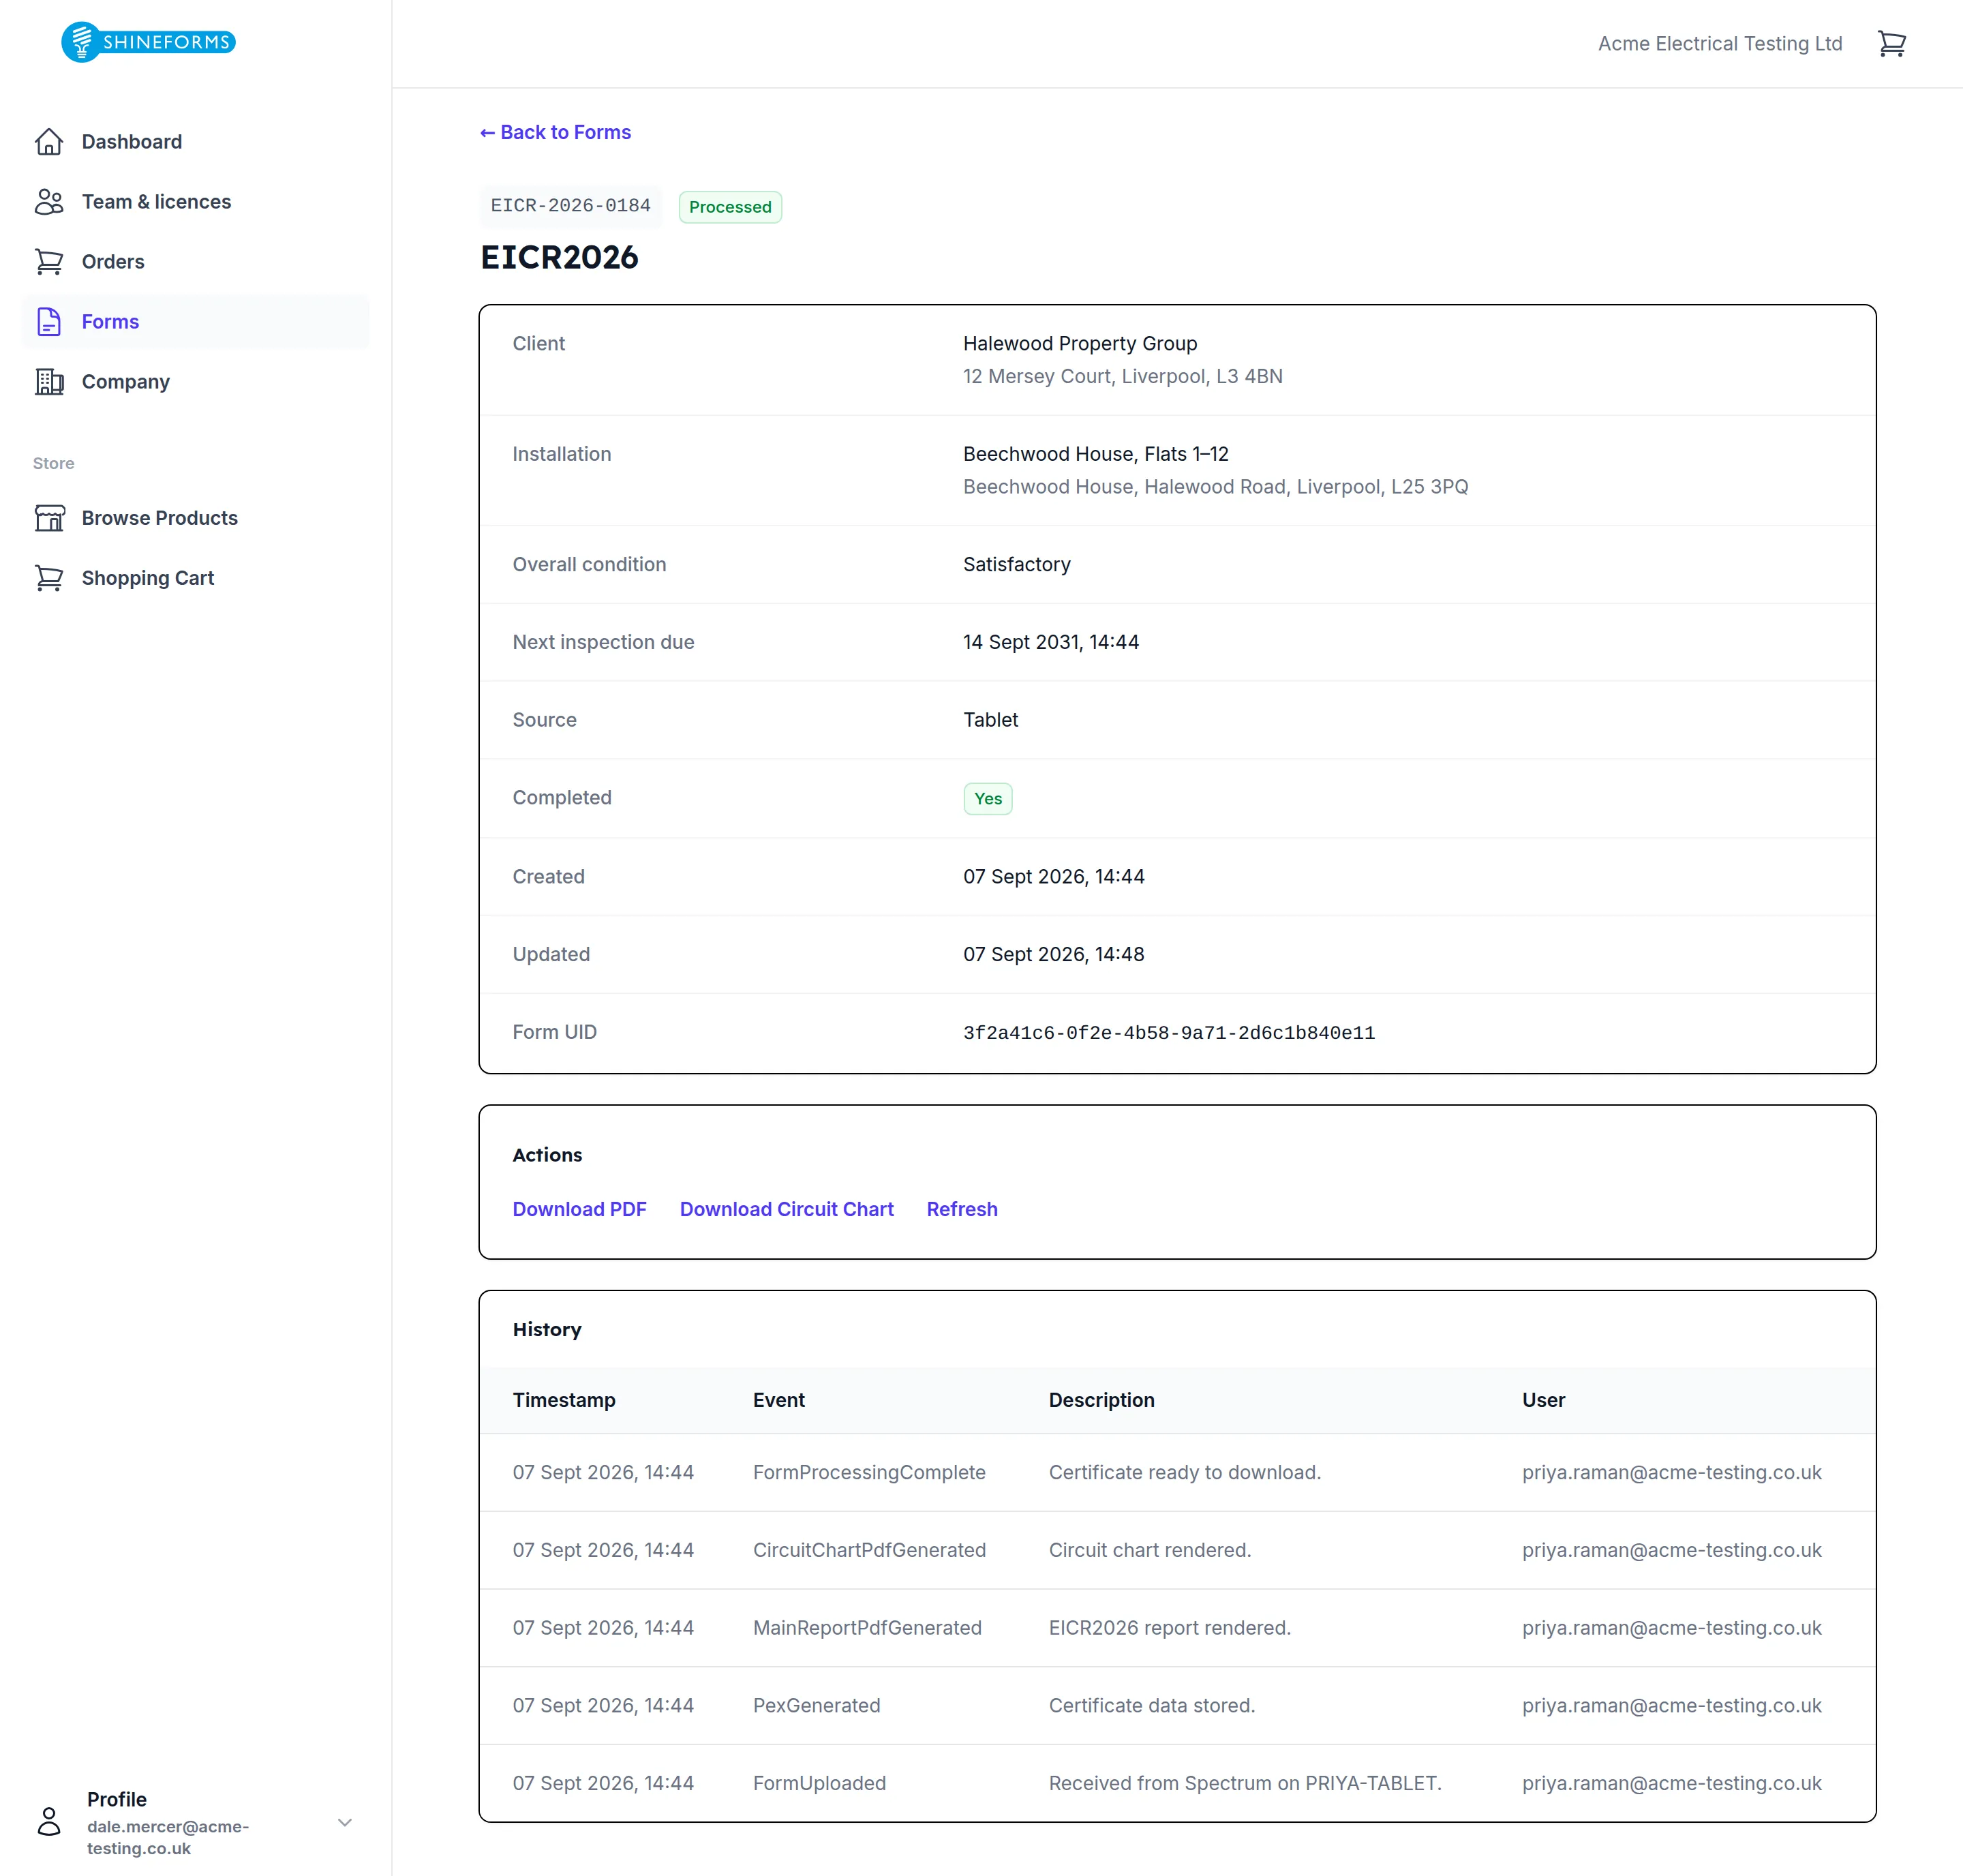This screenshot has height=1876, width=1963.
Task: Click the Yes completed badge
Action: pyautogui.click(x=987, y=799)
